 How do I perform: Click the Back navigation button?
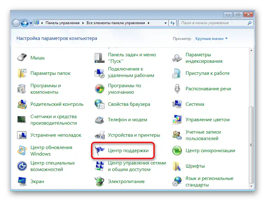pos(16,23)
